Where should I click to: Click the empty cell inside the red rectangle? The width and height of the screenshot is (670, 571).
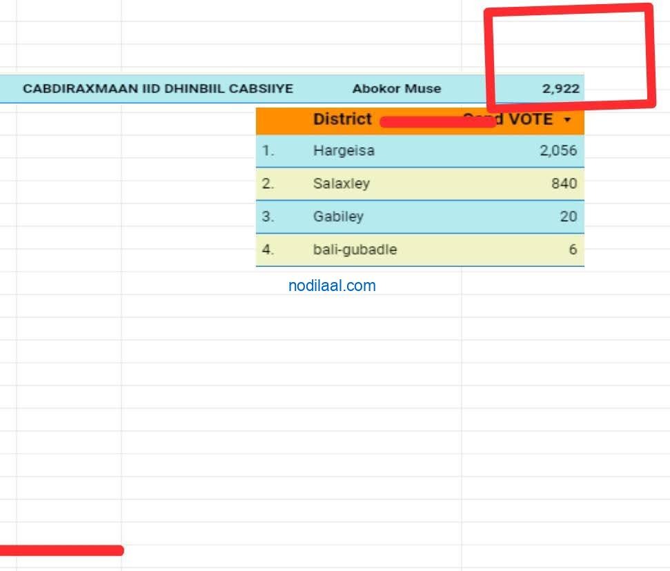point(569,45)
